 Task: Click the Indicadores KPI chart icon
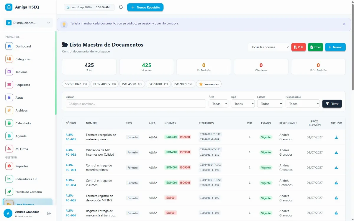(x=9, y=179)
